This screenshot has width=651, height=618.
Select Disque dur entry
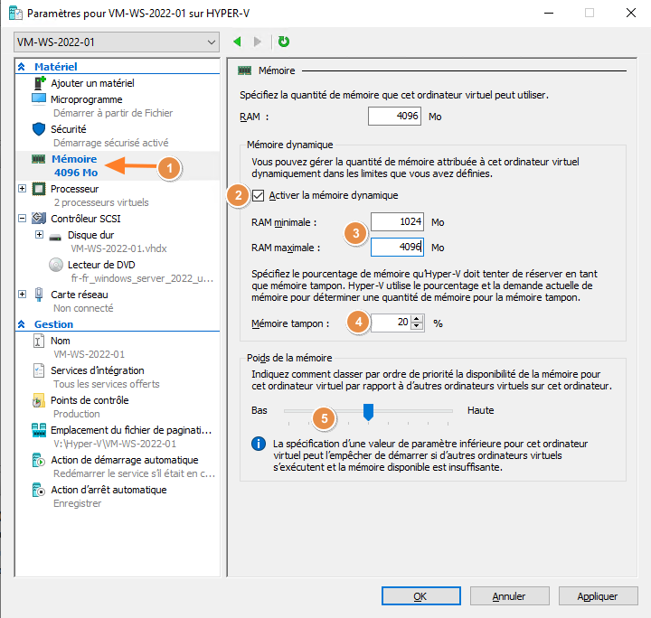click(x=91, y=235)
